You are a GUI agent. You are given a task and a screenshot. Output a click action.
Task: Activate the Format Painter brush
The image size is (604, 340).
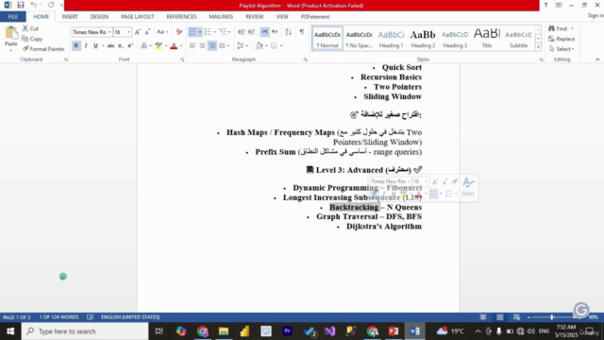(43, 49)
